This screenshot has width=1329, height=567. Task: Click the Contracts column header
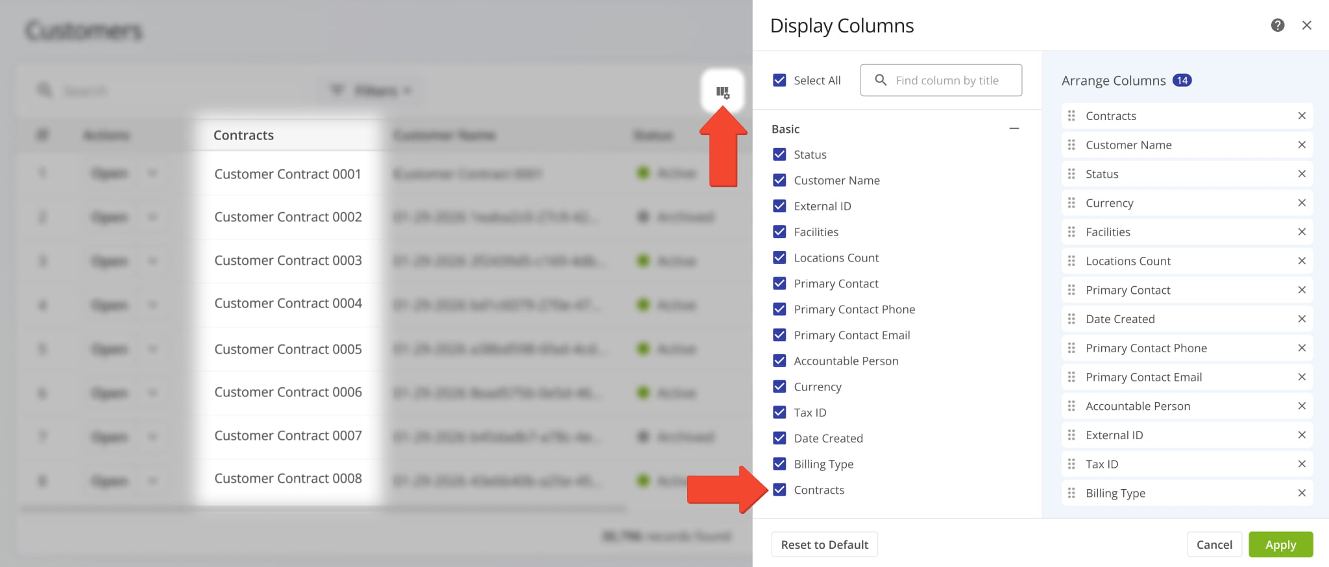click(x=244, y=135)
